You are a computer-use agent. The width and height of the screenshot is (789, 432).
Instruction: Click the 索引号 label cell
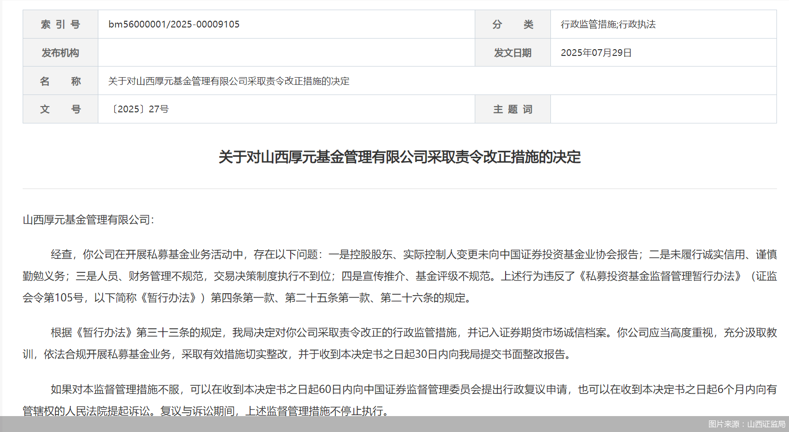click(60, 25)
